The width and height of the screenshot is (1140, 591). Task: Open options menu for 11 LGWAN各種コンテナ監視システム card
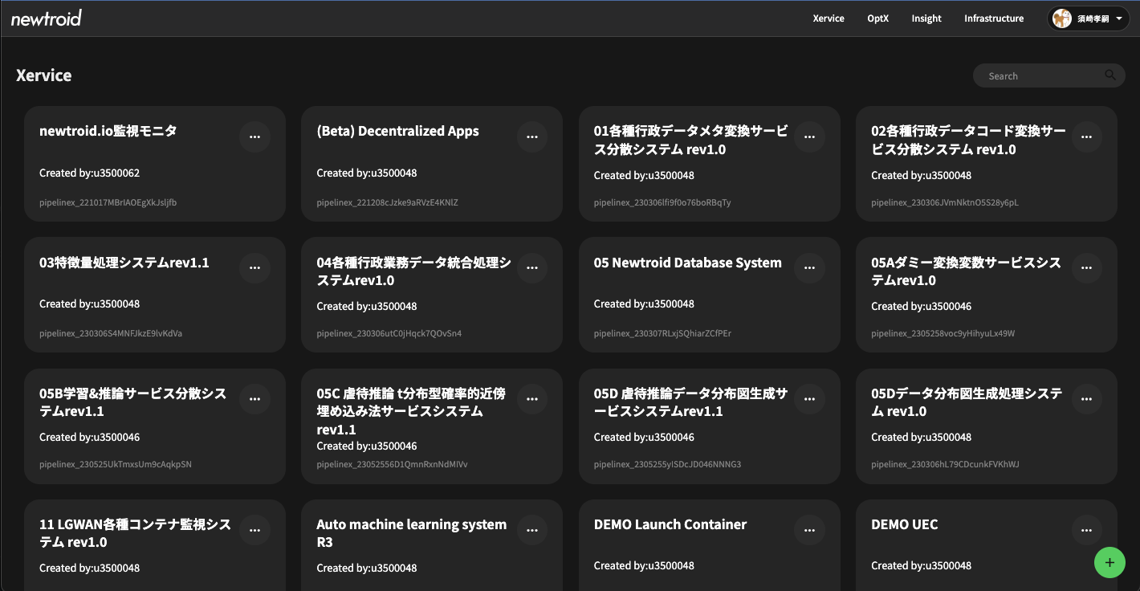coord(254,530)
